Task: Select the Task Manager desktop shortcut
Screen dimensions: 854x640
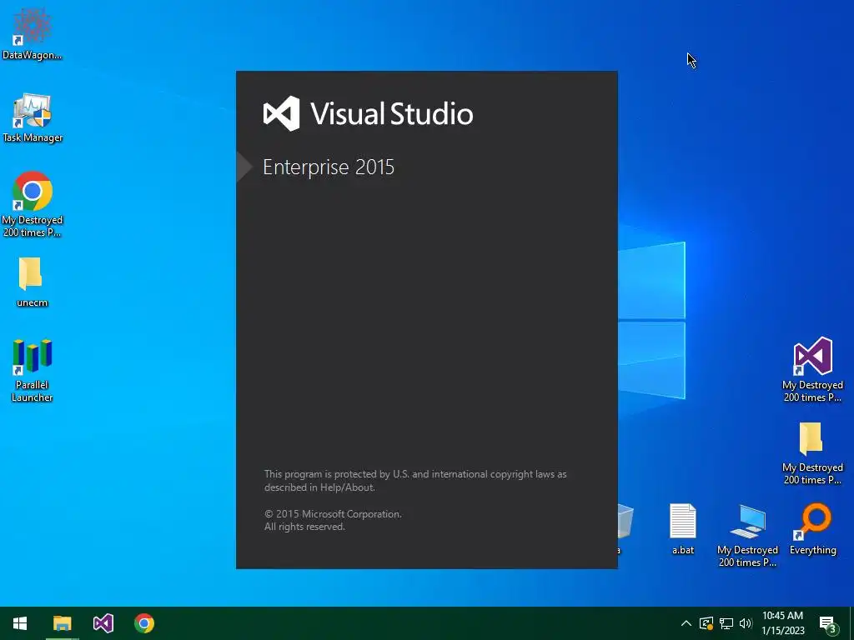Action: click(x=33, y=117)
